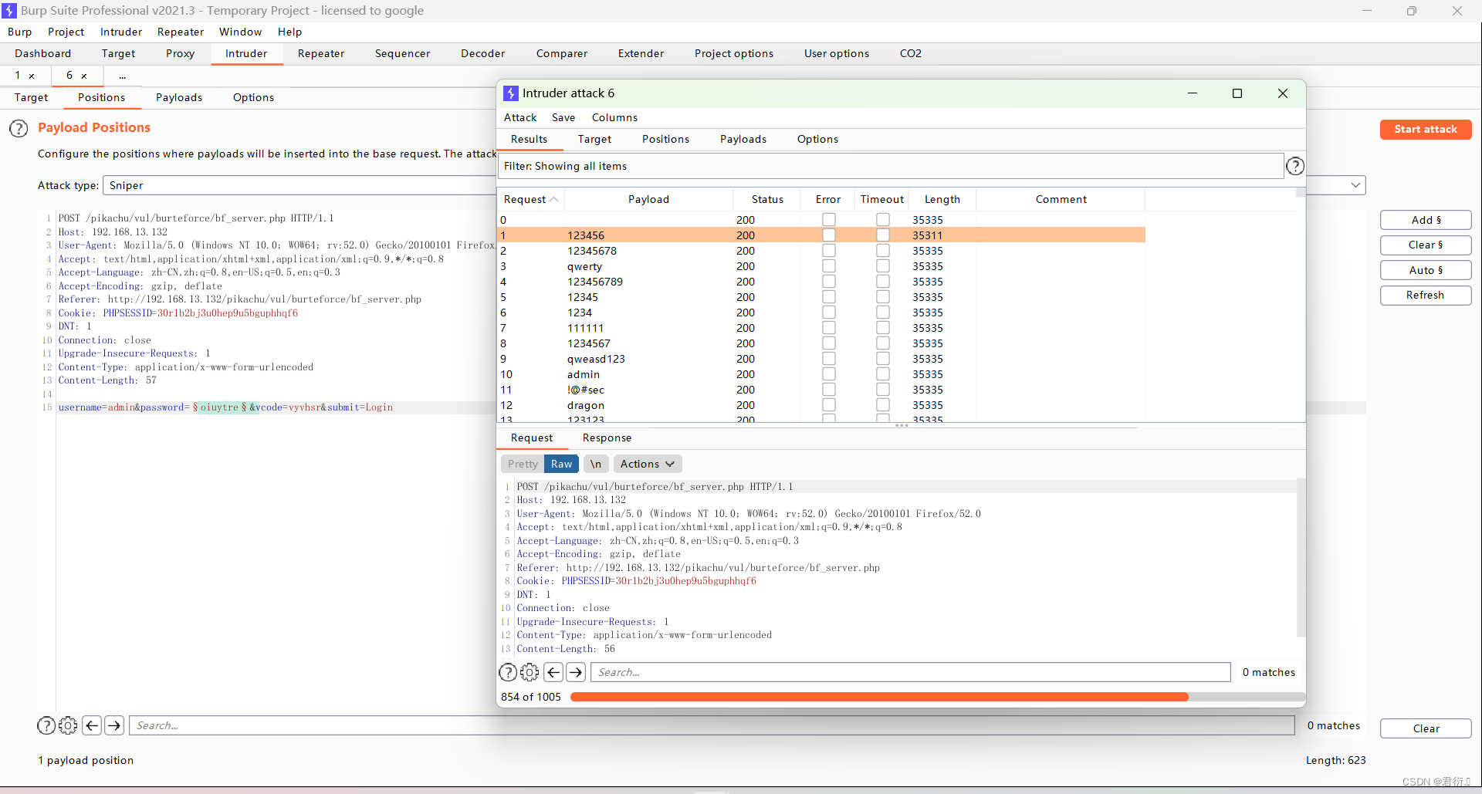Minimize the Intruder attack 6 window
This screenshot has height=794, width=1482.
[1193, 93]
